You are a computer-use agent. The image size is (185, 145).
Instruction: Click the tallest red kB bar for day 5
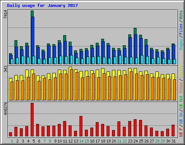[x=32, y=120]
